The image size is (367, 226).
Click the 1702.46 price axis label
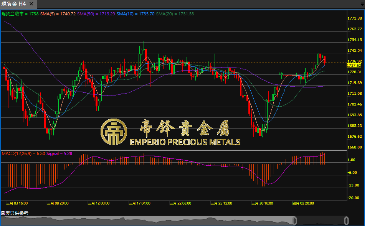point(355,104)
